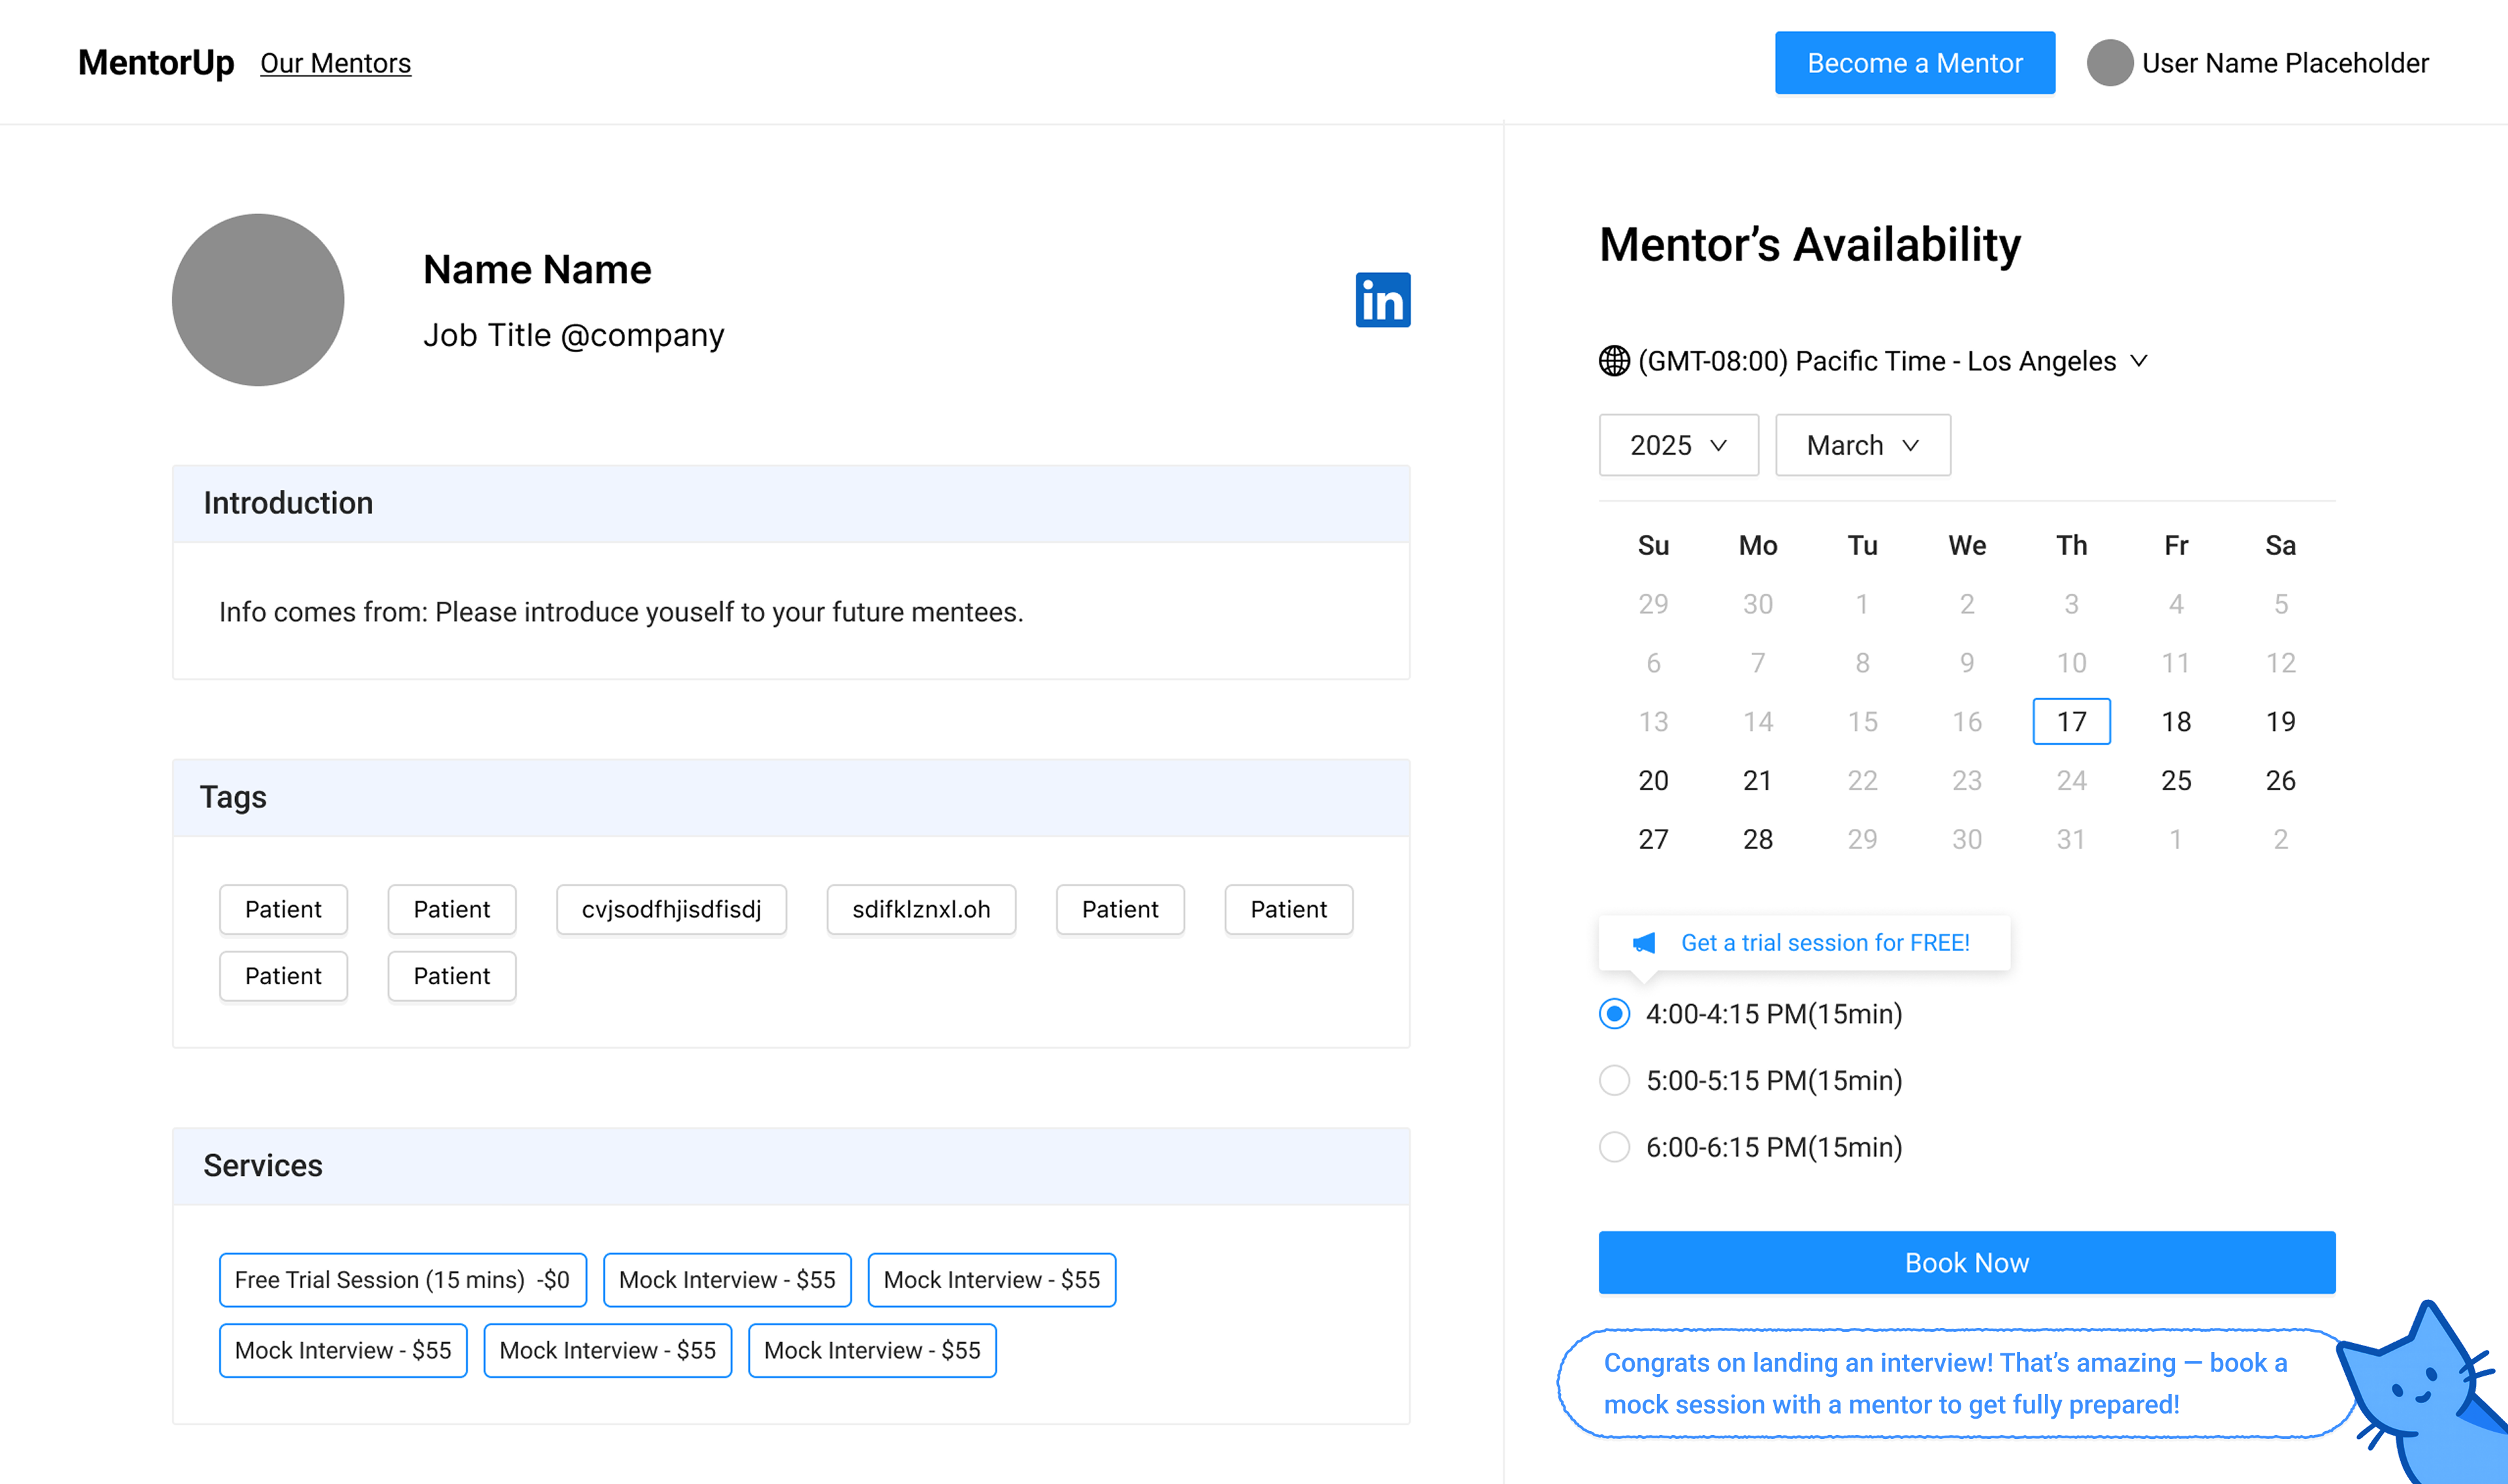Click the cvjsodfhjisdfisdj tag

[671, 910]
